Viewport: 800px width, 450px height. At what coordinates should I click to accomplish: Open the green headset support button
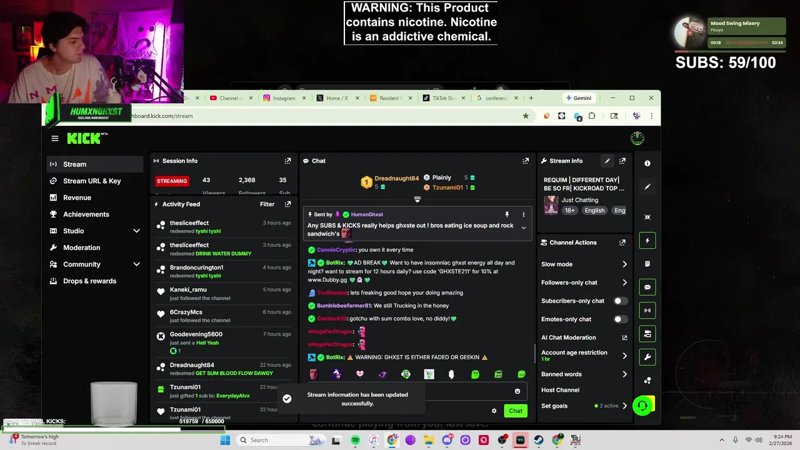tap(642, 406)
